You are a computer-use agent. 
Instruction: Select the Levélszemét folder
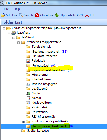[x=40, y=89]
